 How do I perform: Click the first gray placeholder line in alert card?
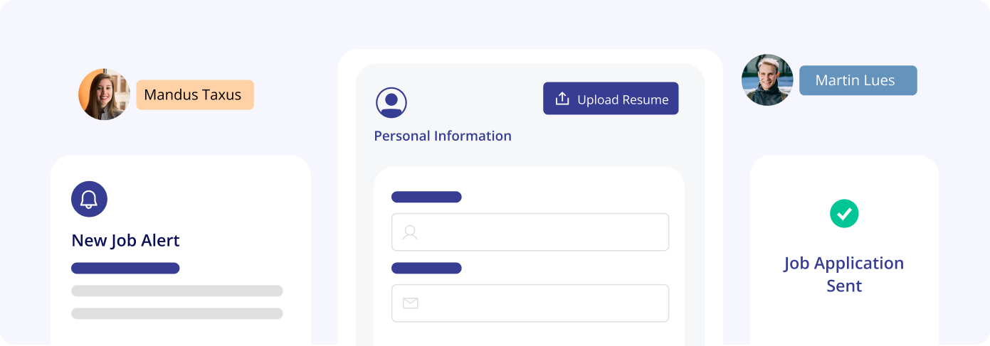177,291
